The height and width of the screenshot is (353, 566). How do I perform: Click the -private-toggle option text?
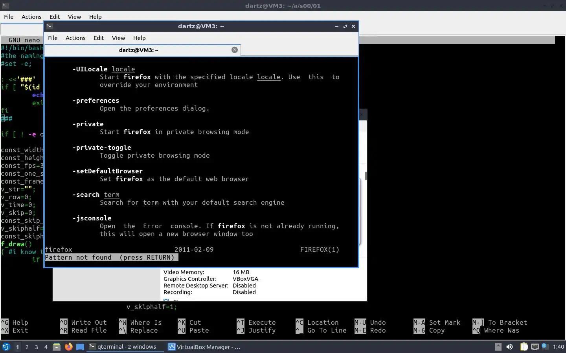coord(101,147)
